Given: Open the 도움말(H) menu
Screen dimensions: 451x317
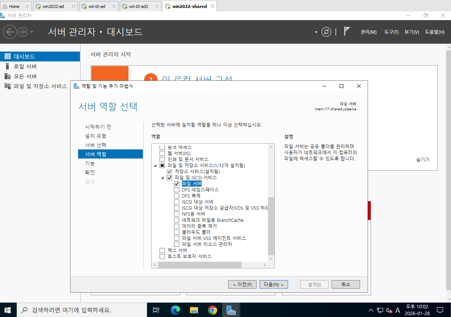Looking at the screenshot, I should pyautogui.click(x=435, y=32).
